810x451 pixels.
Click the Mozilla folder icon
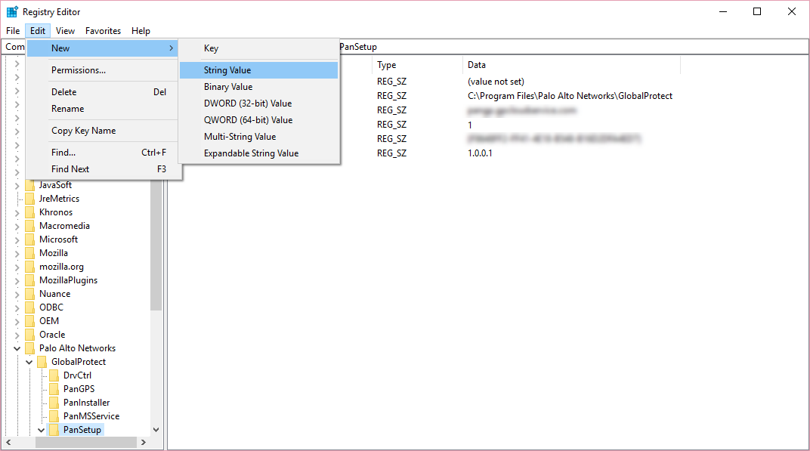tap(30, 253)
